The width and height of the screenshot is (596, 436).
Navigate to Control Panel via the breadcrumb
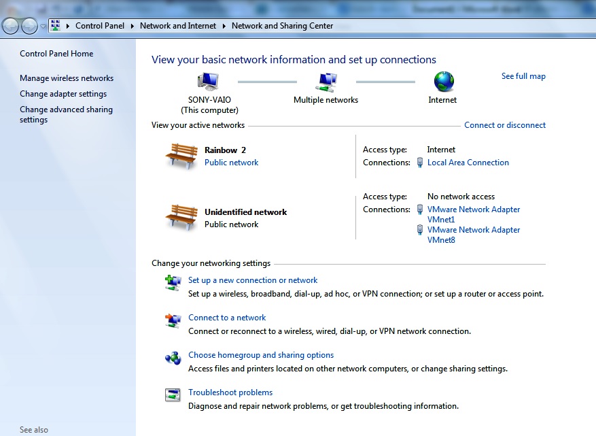click(x=100, y=26)
